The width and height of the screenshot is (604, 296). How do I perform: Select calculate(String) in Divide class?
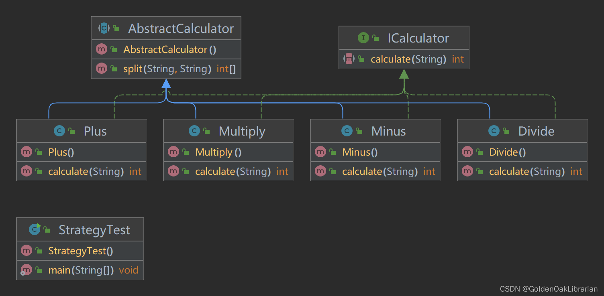(x=522, y=171)
